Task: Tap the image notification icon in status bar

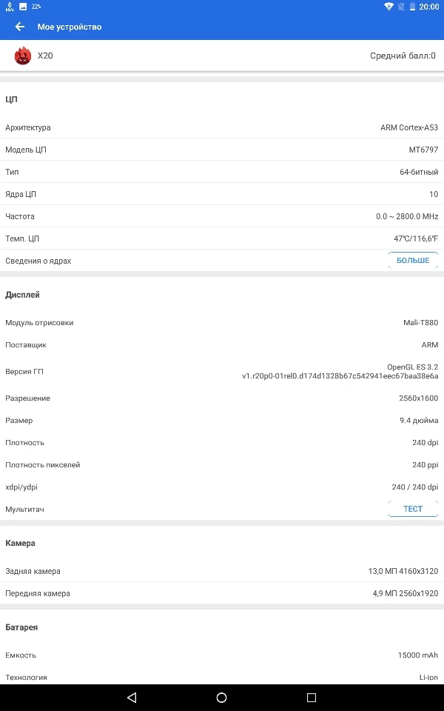Action: 22,7
